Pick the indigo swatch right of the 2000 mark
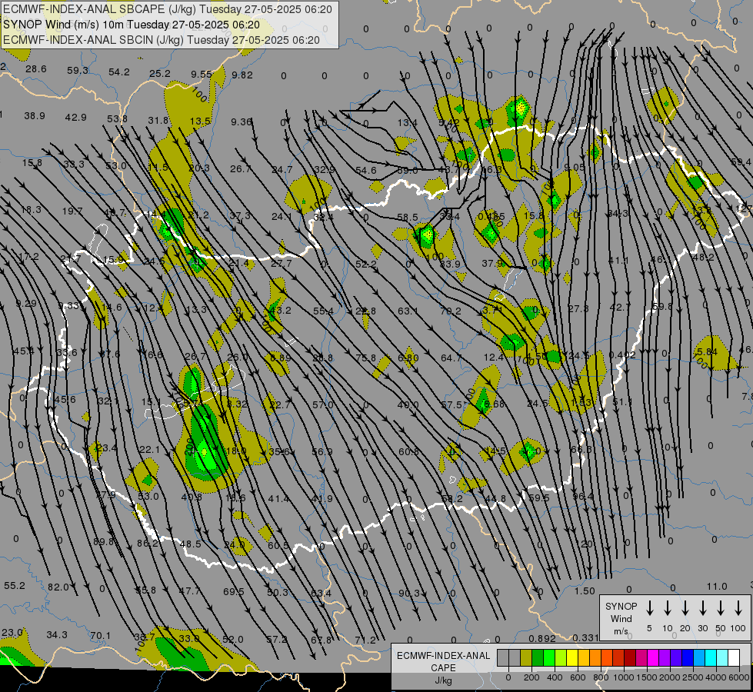This screenshot has width=753, height=692. [x=675, y=658]
